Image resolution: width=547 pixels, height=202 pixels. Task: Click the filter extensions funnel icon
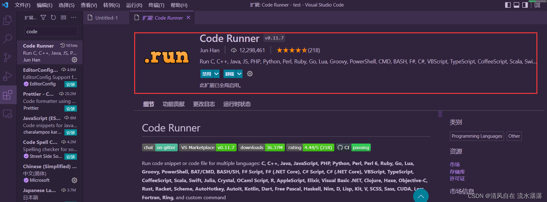[x=43, y=17]
